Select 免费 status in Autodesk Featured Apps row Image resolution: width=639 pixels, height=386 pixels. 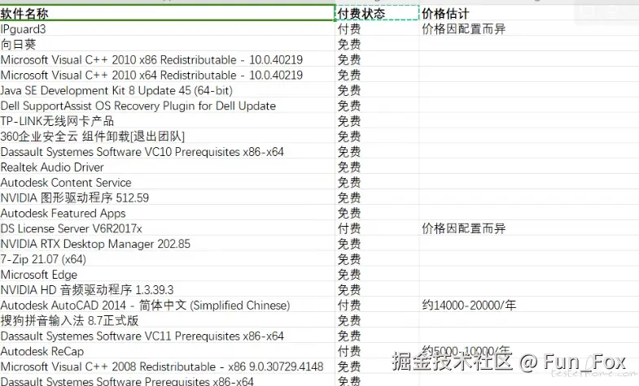tap(377, 213)
